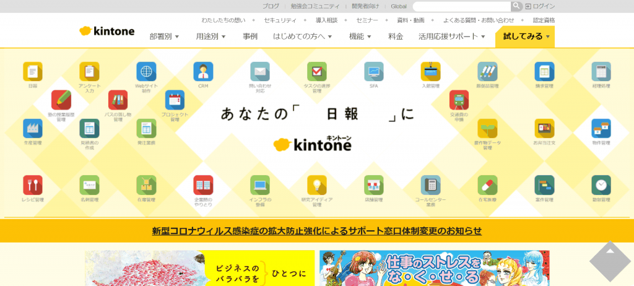
Task: Expand the 試してみる yellow dropdown button
Action: tap(525, 37)
